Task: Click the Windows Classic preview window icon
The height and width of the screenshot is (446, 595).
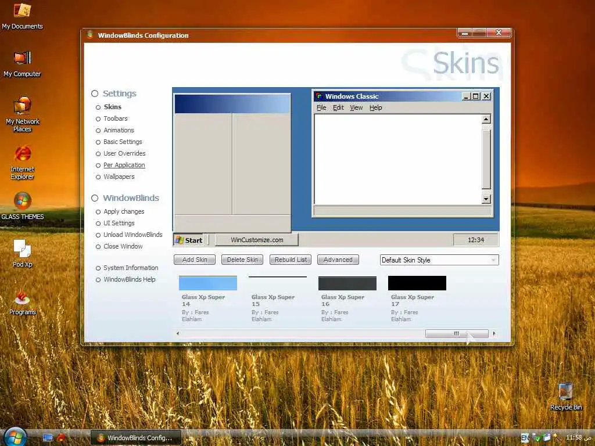Action: pyautogui.click(x=319, y=96)
